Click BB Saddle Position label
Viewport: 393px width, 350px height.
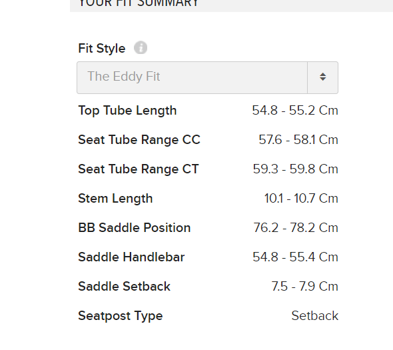tap(135, 228)
